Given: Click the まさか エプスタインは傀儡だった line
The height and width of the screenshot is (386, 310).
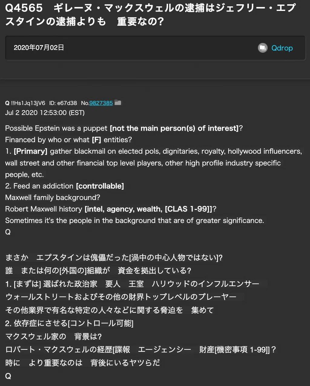Looking at the screenshot, I should (114, 258).
